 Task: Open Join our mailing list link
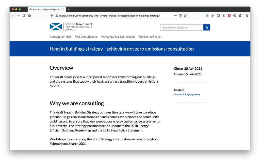(x=150, y=37)
